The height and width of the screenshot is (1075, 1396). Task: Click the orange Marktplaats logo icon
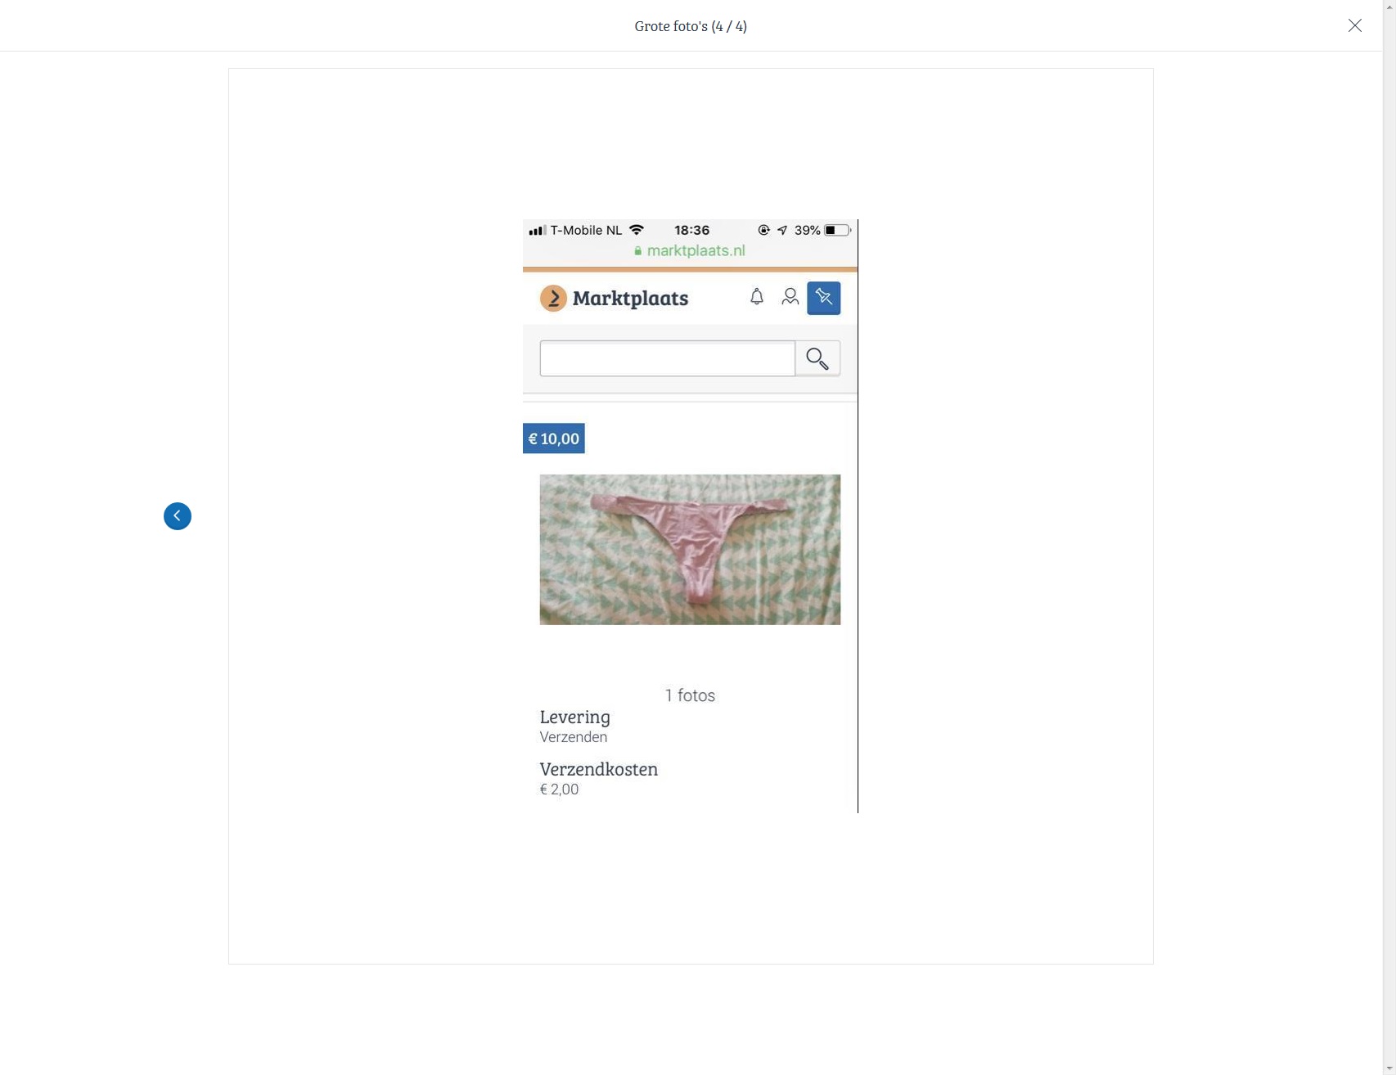(x=553, y=299)
